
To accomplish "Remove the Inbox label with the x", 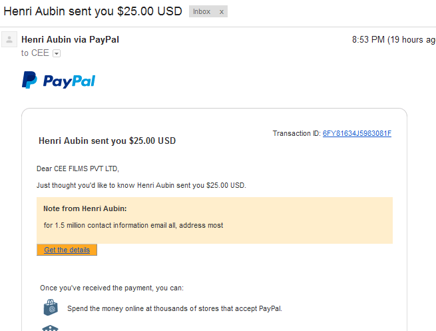I will (222, 12).
